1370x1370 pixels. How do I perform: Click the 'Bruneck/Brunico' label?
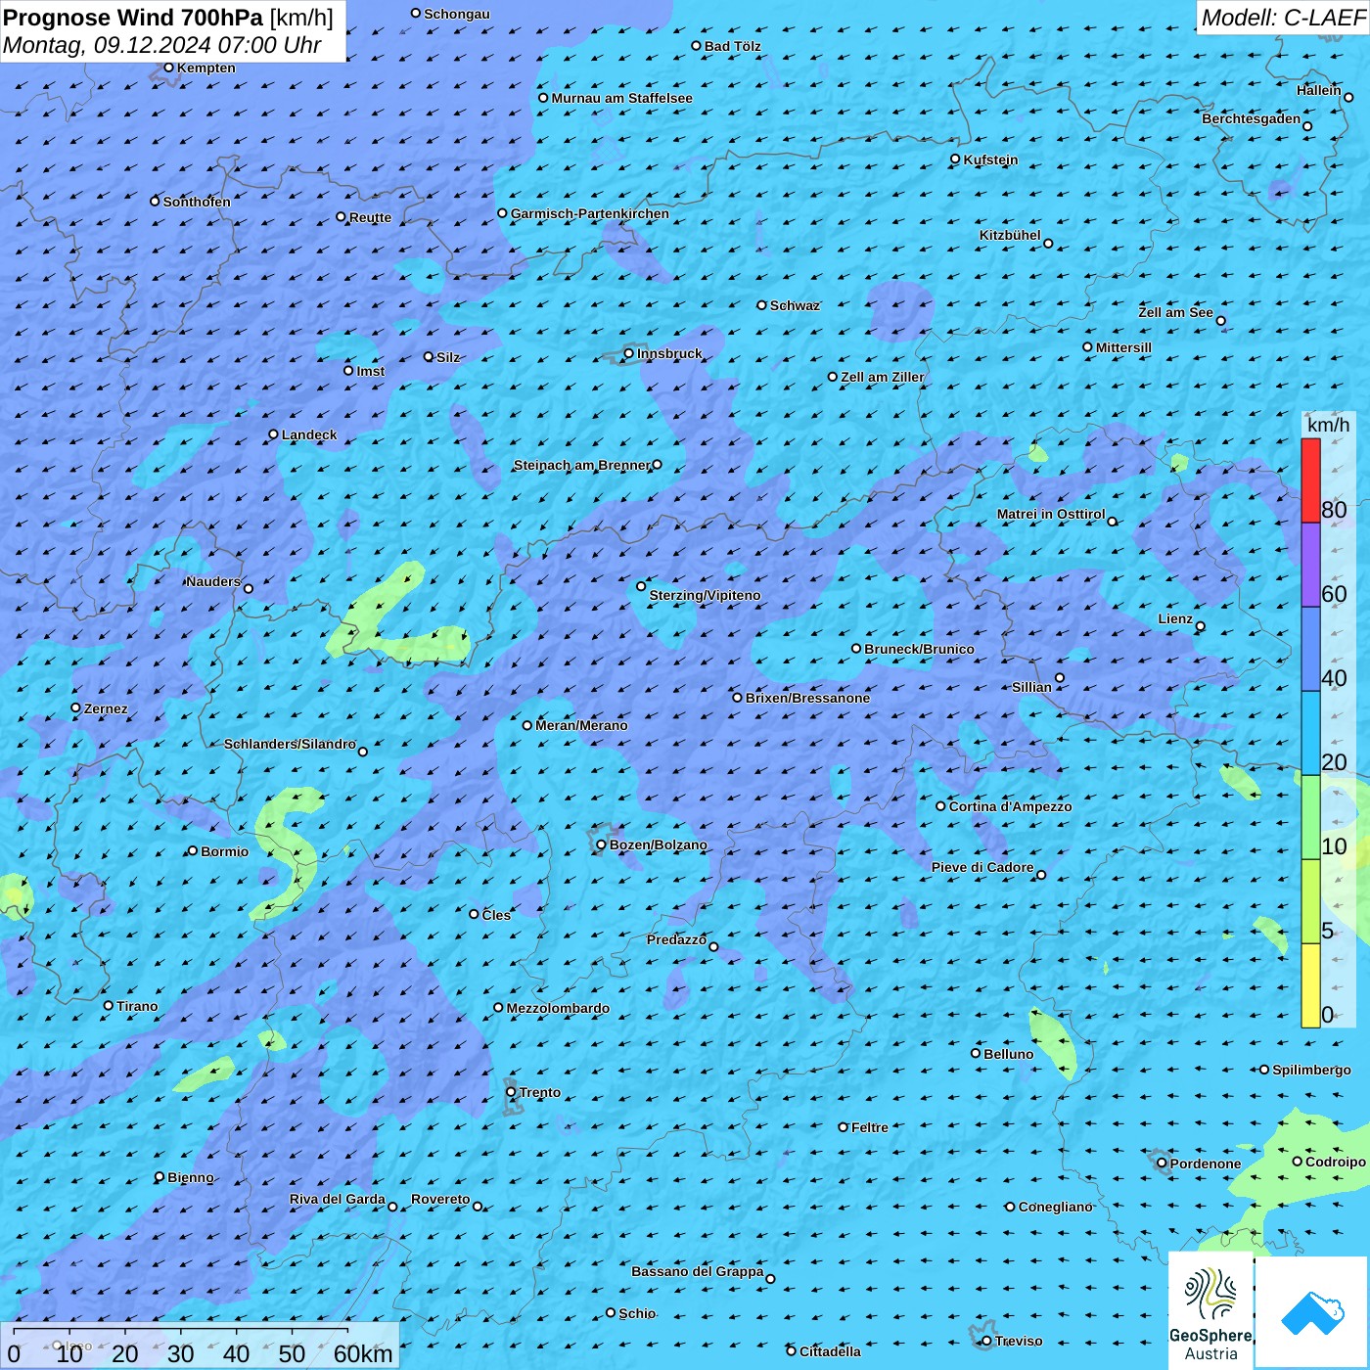click(x=920, y=649)
